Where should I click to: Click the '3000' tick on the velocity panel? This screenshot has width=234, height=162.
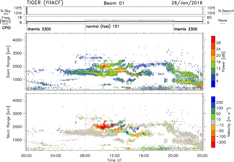pyautogui.click(x=17, y=113)
